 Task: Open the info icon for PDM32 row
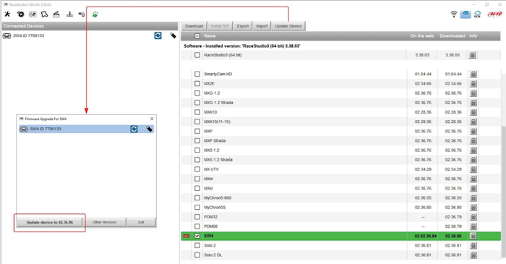(473, 217)
